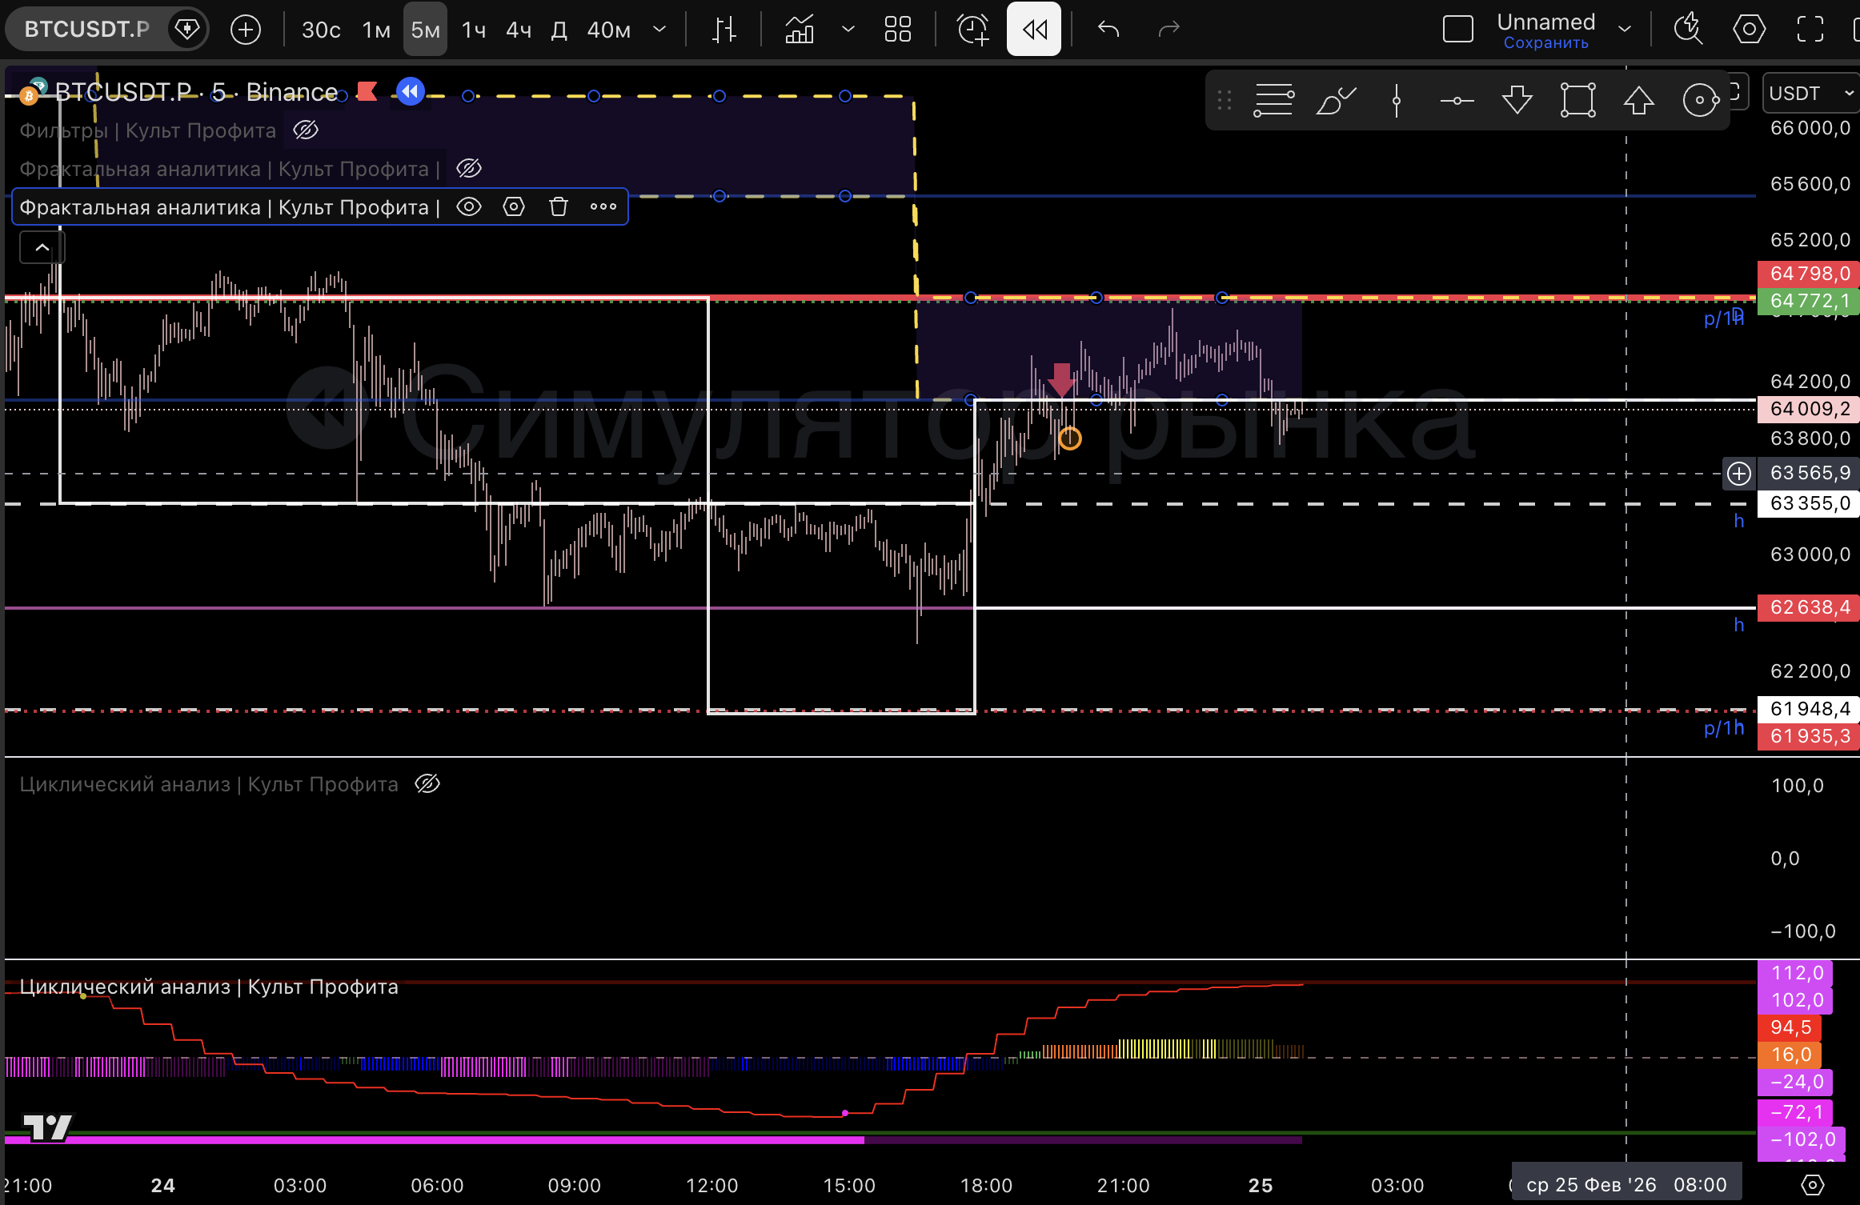1860x1205 pixels.
Task: Click the undo arrow
Action: tap(1108, 30)
